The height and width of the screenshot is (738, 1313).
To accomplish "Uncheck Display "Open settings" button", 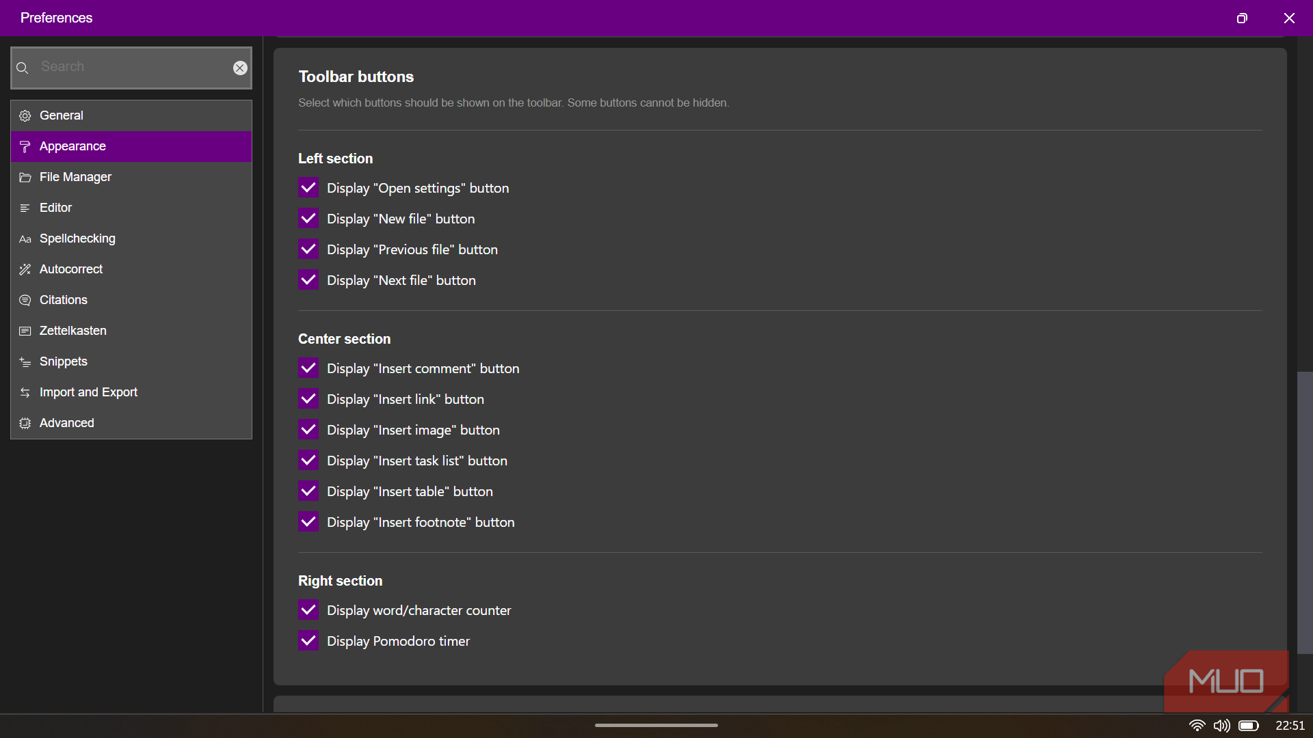I will tap(308, 188).
